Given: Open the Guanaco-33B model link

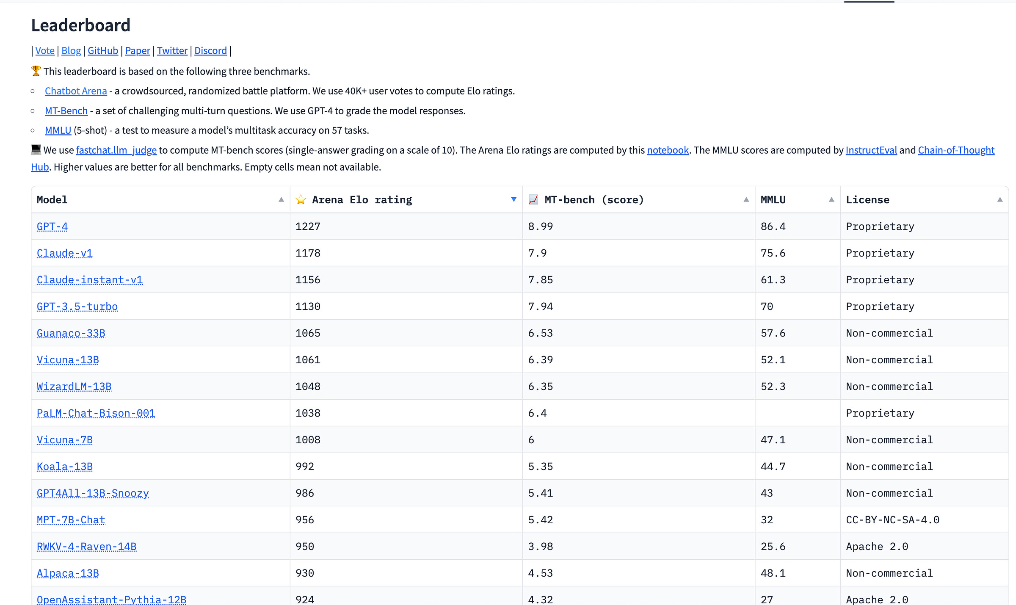Looking at the screenshot, I should click(x=71, y=333).
